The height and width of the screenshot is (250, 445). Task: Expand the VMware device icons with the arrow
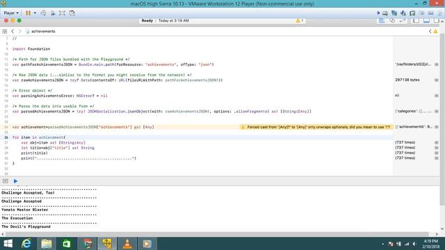click(378, 13)
